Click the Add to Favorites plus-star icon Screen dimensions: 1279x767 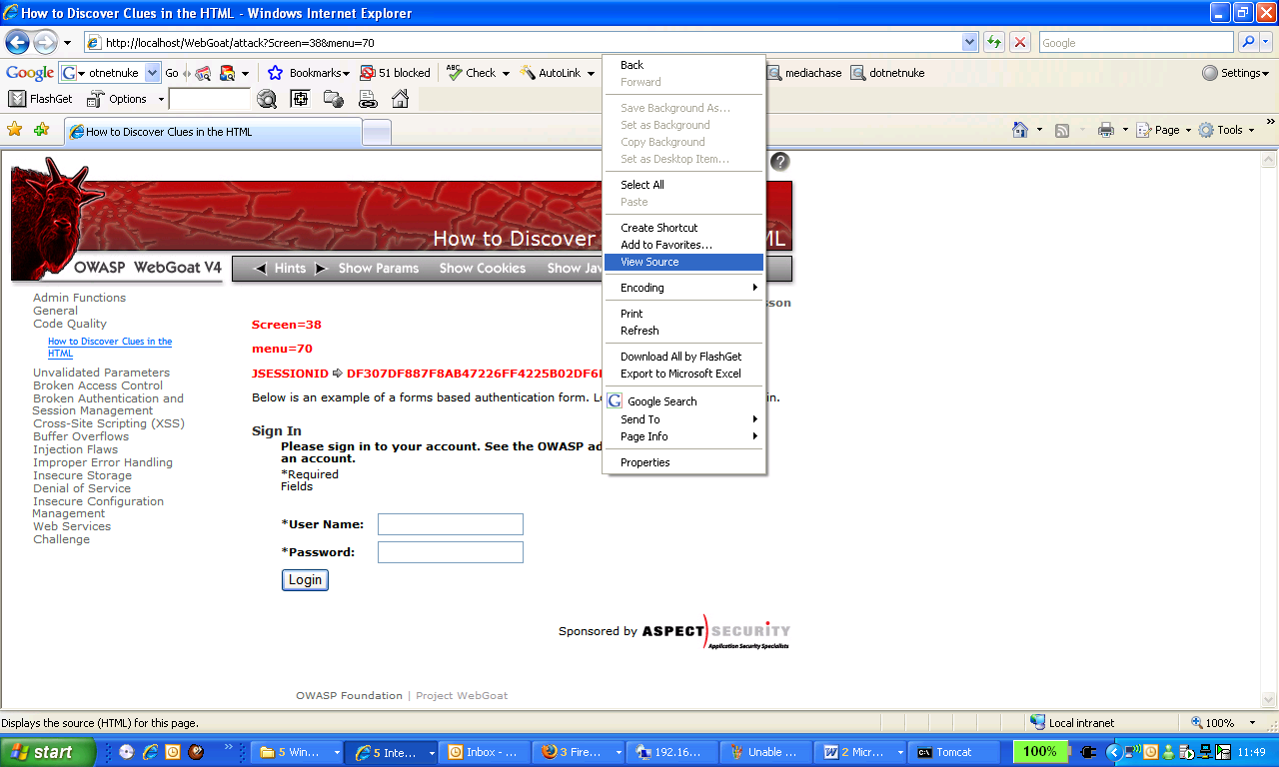point(41,130)
